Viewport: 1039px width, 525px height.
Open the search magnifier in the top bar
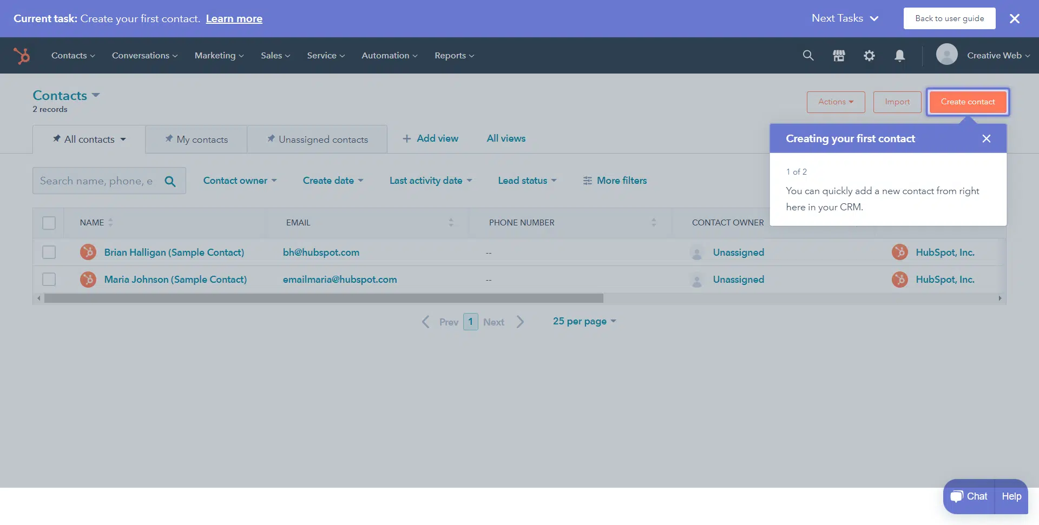click(x=808, y=55)
